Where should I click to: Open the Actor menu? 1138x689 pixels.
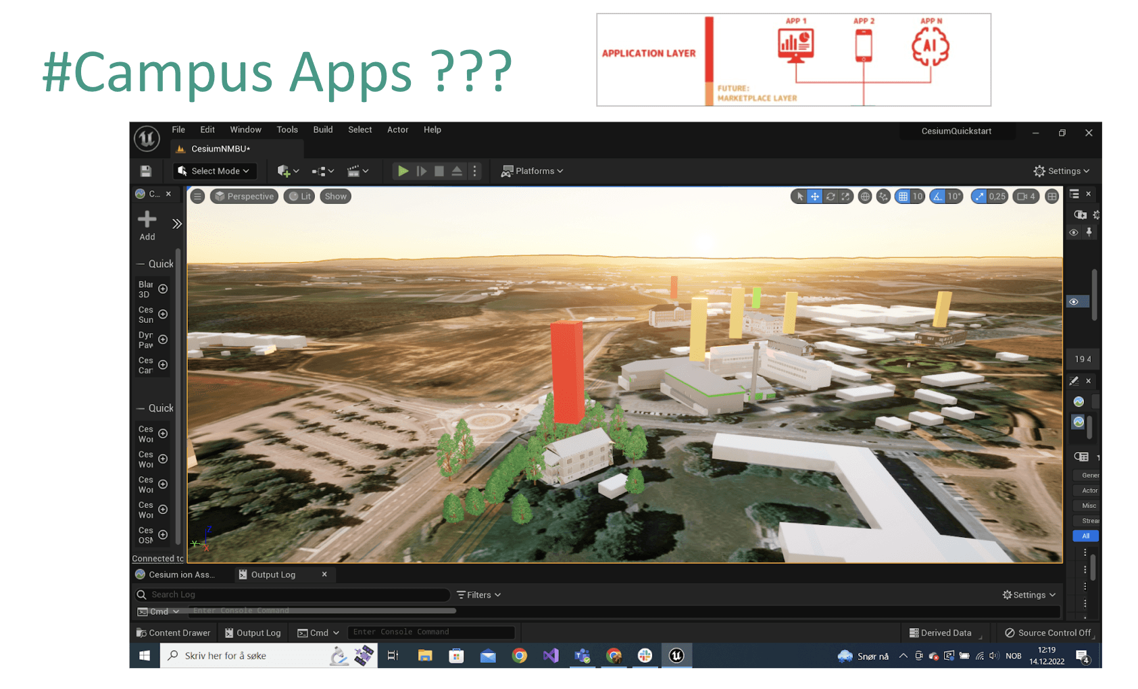tap(397, 130)
